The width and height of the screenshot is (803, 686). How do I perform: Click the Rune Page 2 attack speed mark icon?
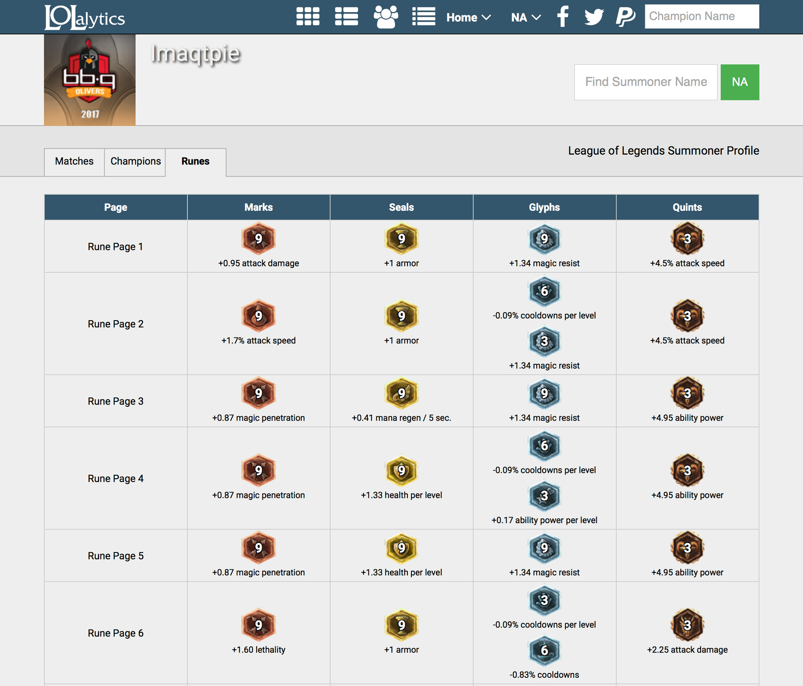[x=258, y=316]
